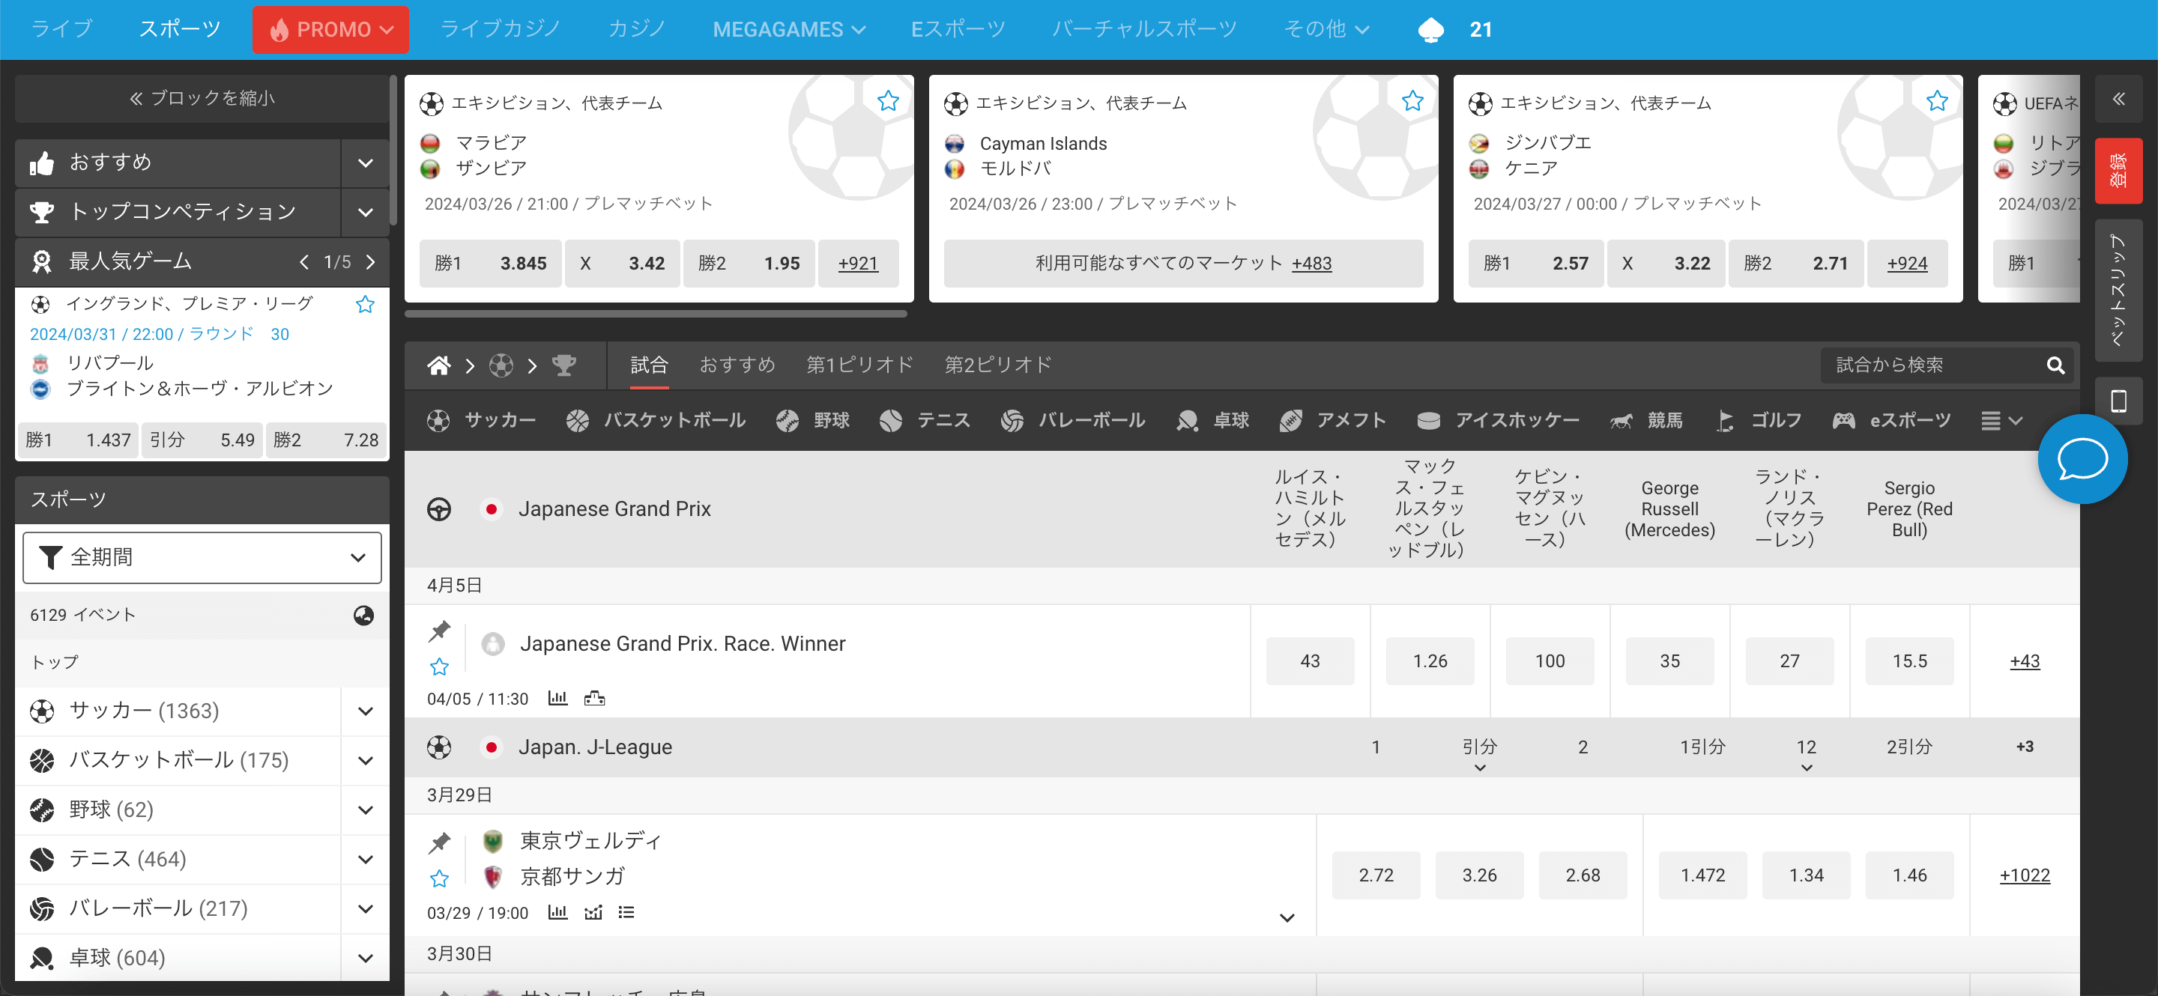
Task: Open +1022 markets for 東京ヴェルディ match
Action: 2024,875
